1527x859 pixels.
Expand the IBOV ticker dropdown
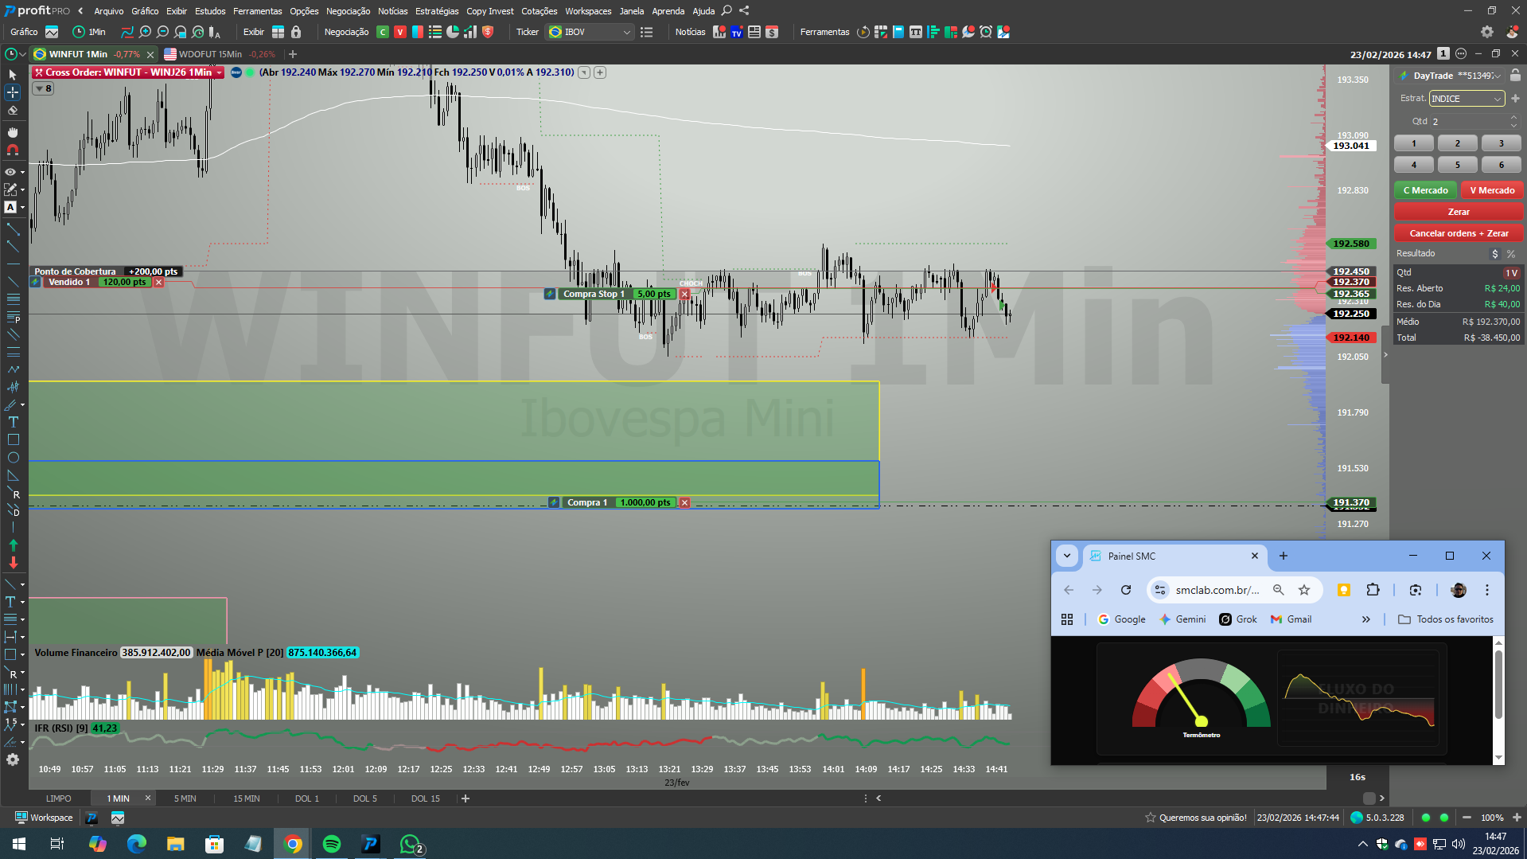[627, 32]
